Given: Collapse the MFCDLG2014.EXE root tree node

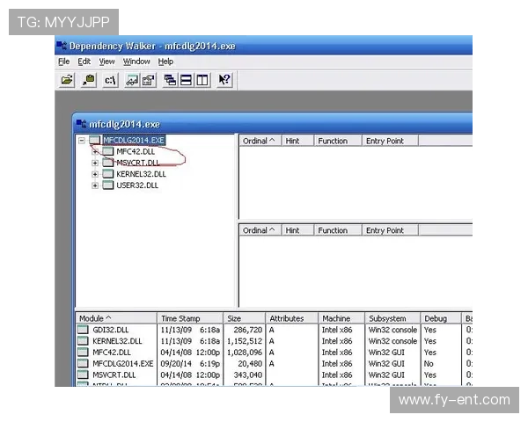Looking at the screenshot, I should click(x=82, y=141).
